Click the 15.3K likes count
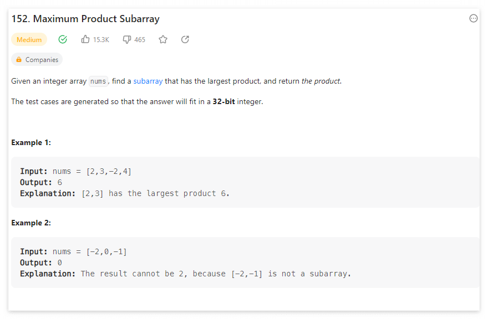 pos(101,40)
